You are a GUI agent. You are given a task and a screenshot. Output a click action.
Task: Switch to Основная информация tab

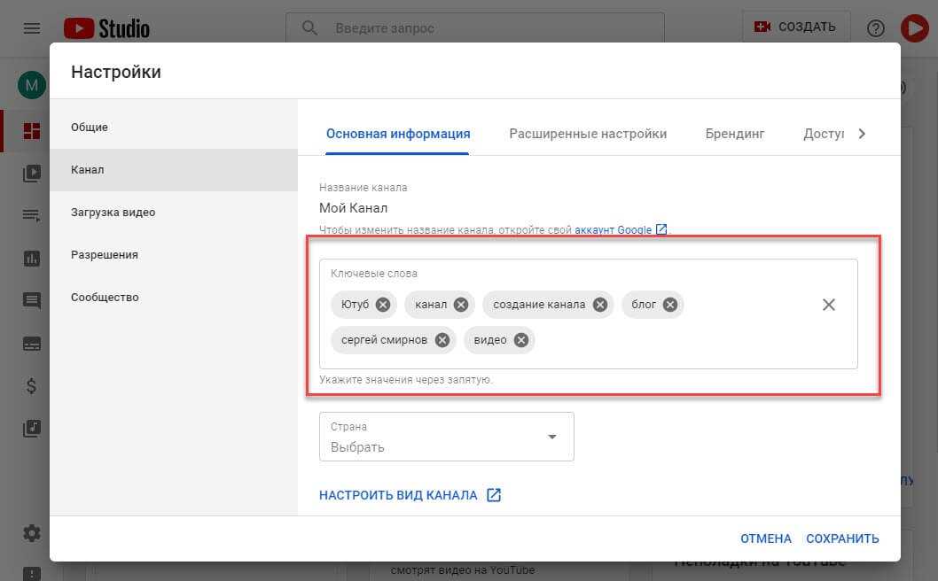[398, 134]
